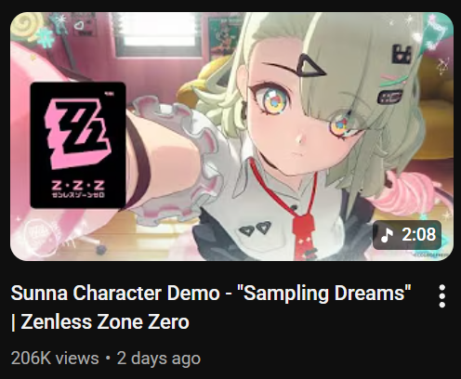Click the red necktie in the thumbnail
Viewport: 461px width, 379px height.
pyautogui.click(x=305, y=234)
